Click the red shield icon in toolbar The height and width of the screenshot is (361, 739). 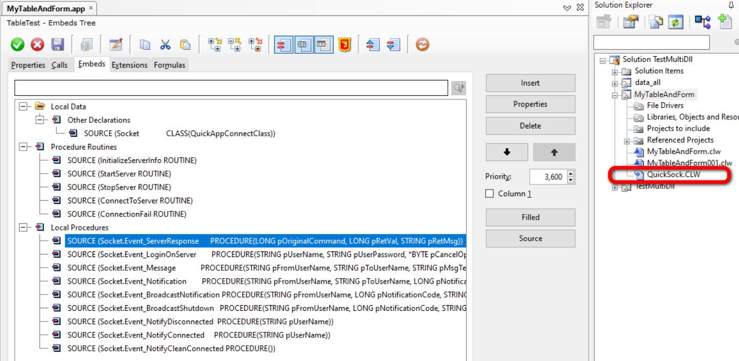344,45
